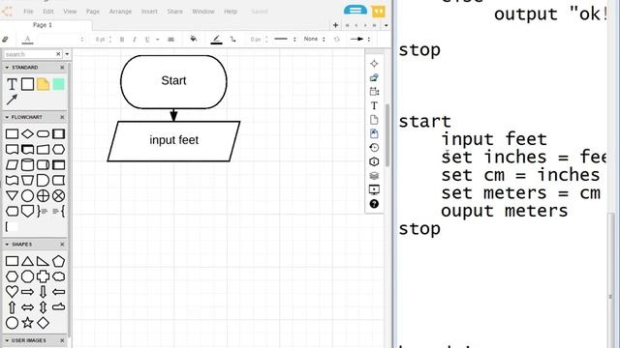This screenshot has height=348, width=620.
Task: Open the shape search options dropdown
Action: [67, 54]
